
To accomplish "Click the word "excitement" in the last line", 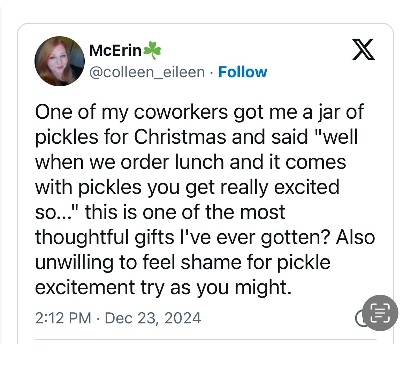I will (85, 287).
